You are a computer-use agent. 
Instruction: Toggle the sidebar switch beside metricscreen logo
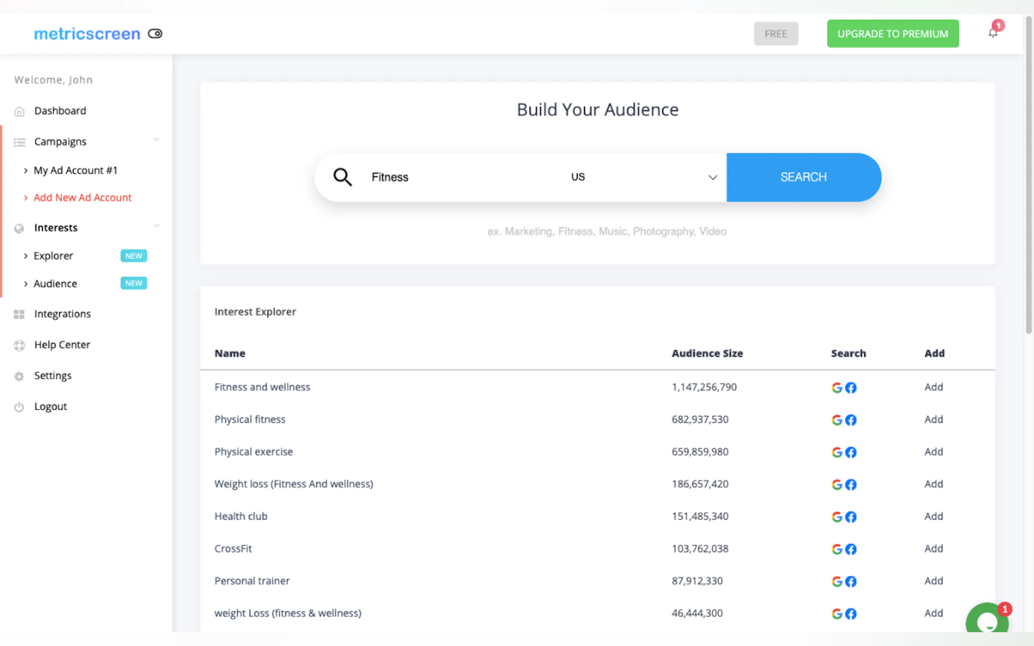(x=155, y=33)
